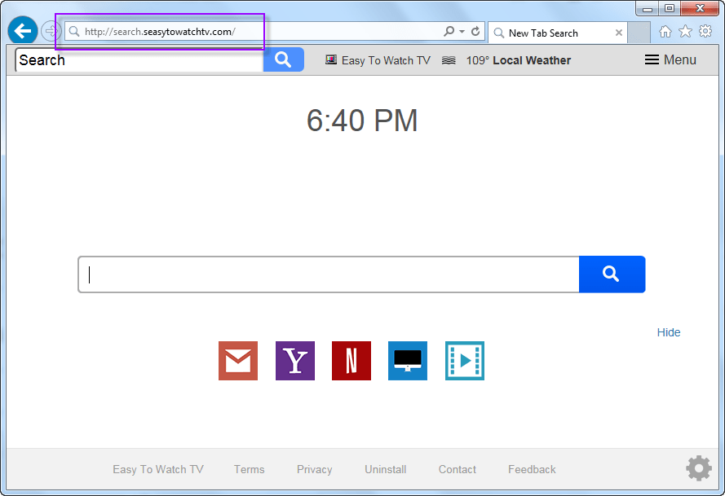Open favorites with the star icon
This screenshot has height=496, width=725.
685,32
